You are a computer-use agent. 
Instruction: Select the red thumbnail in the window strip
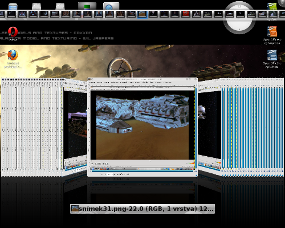pos(186,14)
